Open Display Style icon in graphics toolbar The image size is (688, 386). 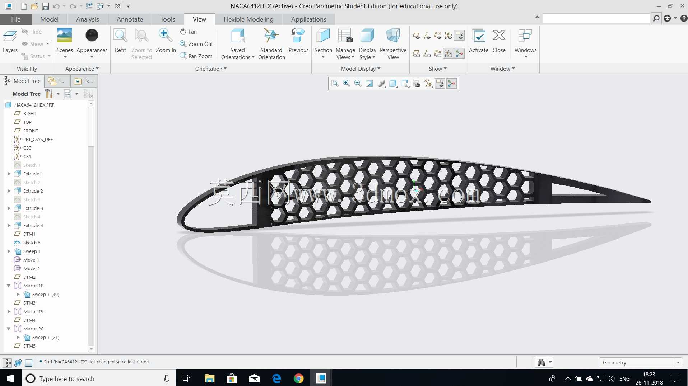pos(393,84)
